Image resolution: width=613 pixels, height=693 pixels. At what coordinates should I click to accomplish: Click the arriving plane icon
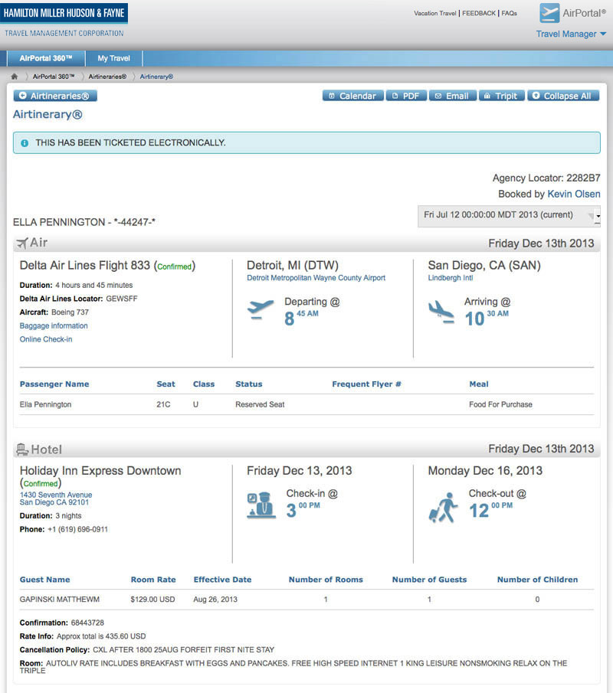coord(441,312)
